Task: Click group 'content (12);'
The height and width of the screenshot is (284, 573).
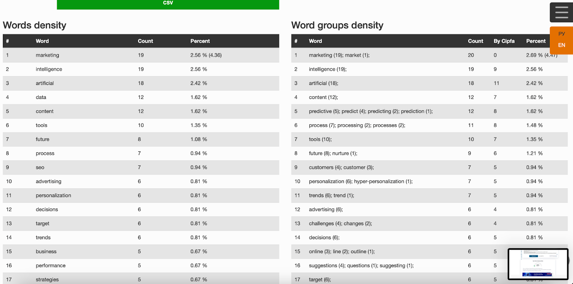Action: pyautogui.click(x=323, y=97)
